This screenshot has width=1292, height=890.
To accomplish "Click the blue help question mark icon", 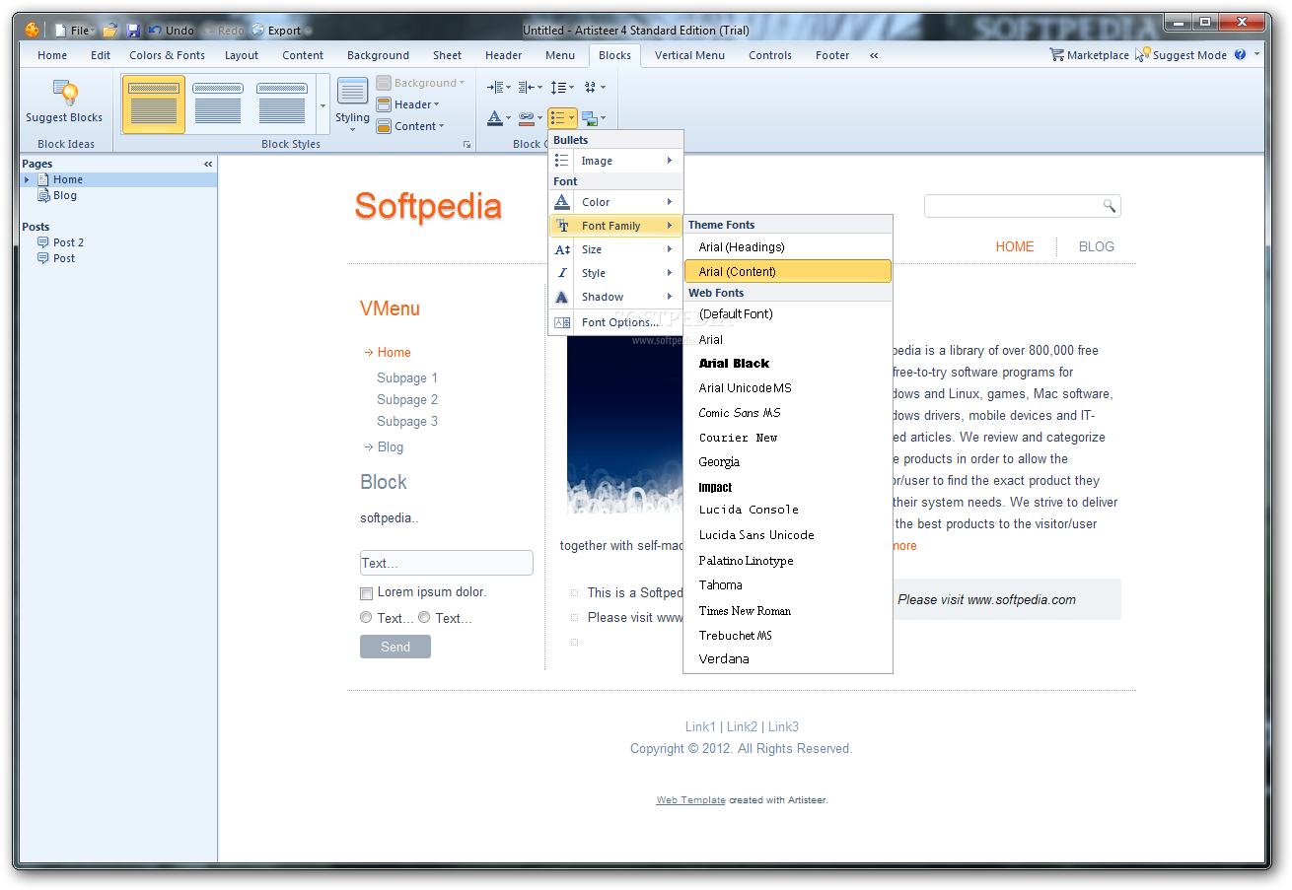I will click(1240, 55).
